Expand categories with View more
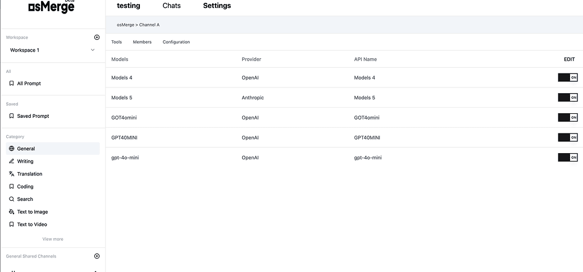The image size is (583, 272). (53, 239)
